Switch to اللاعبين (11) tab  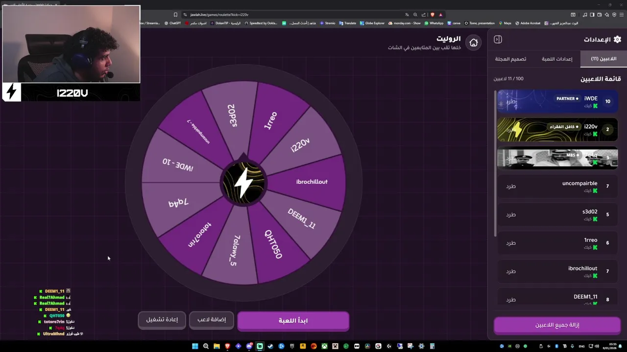coord(603,59)
